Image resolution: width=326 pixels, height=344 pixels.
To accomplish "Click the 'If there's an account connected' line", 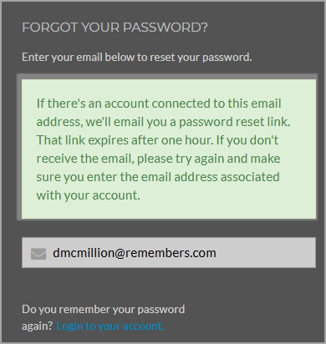I will click(159, 104).
